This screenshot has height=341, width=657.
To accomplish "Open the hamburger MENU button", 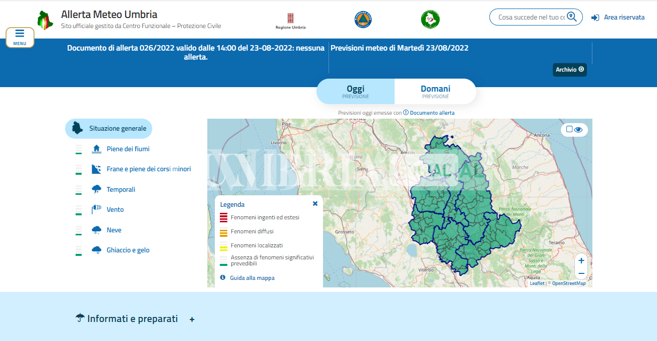I will coord(20,37).
